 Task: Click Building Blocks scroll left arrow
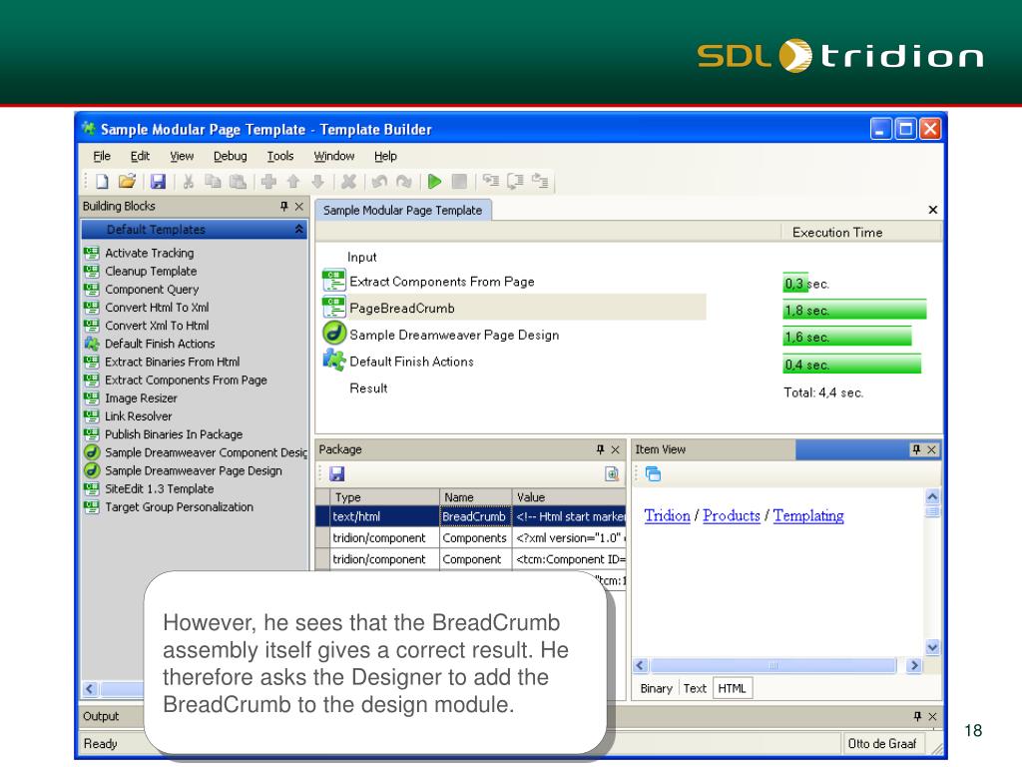90,689
